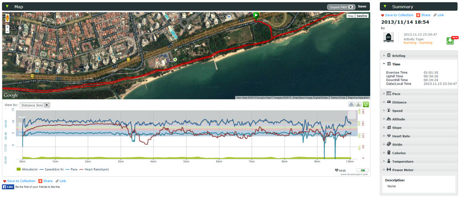This screenshot has width=462, height=197.
Task: Switch map view to Map
Action: pyautogui.click(x=351, y=16)
